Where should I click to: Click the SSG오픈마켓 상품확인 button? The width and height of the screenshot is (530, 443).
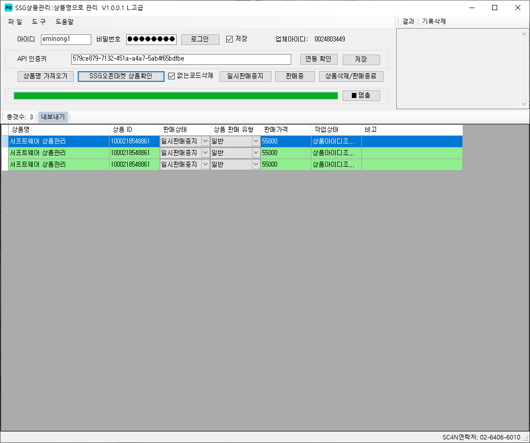(x=121, y=76)
